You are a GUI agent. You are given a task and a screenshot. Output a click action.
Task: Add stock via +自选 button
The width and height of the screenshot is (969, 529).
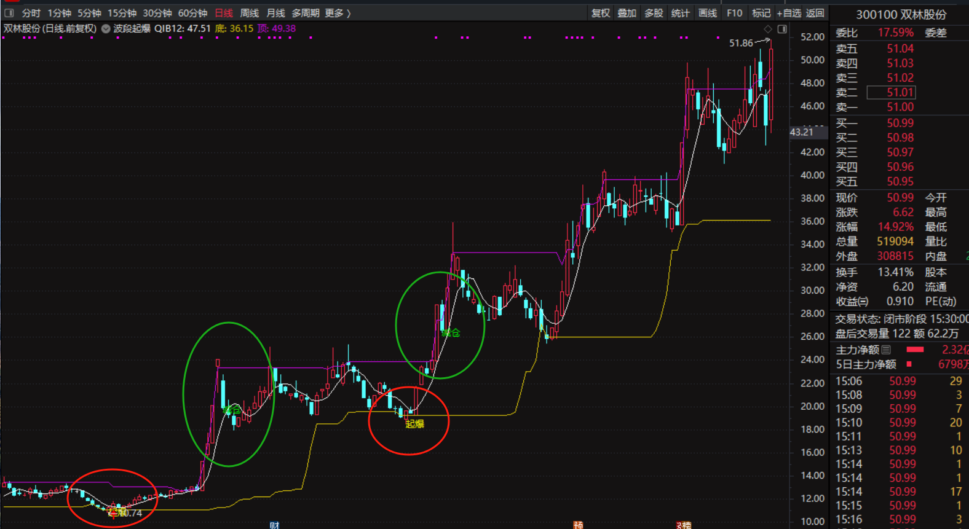pos(789,13)
